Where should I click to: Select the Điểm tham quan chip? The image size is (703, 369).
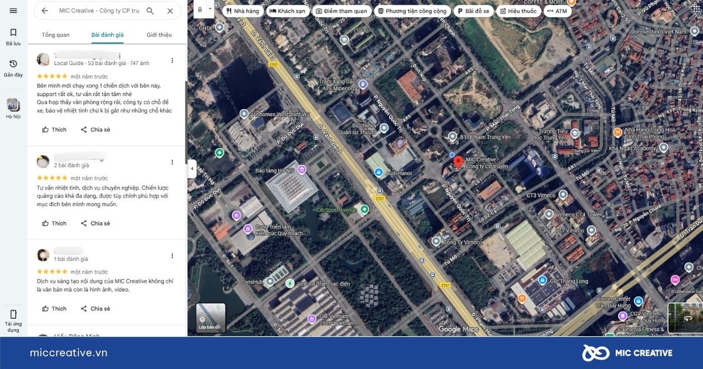point(341,11)
